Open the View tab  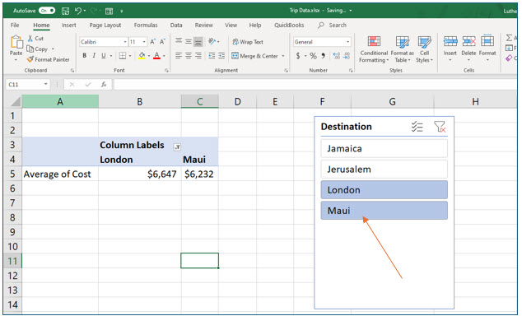pos(231,25)
